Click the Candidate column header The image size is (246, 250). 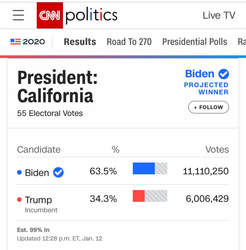[x=39, y=150]
